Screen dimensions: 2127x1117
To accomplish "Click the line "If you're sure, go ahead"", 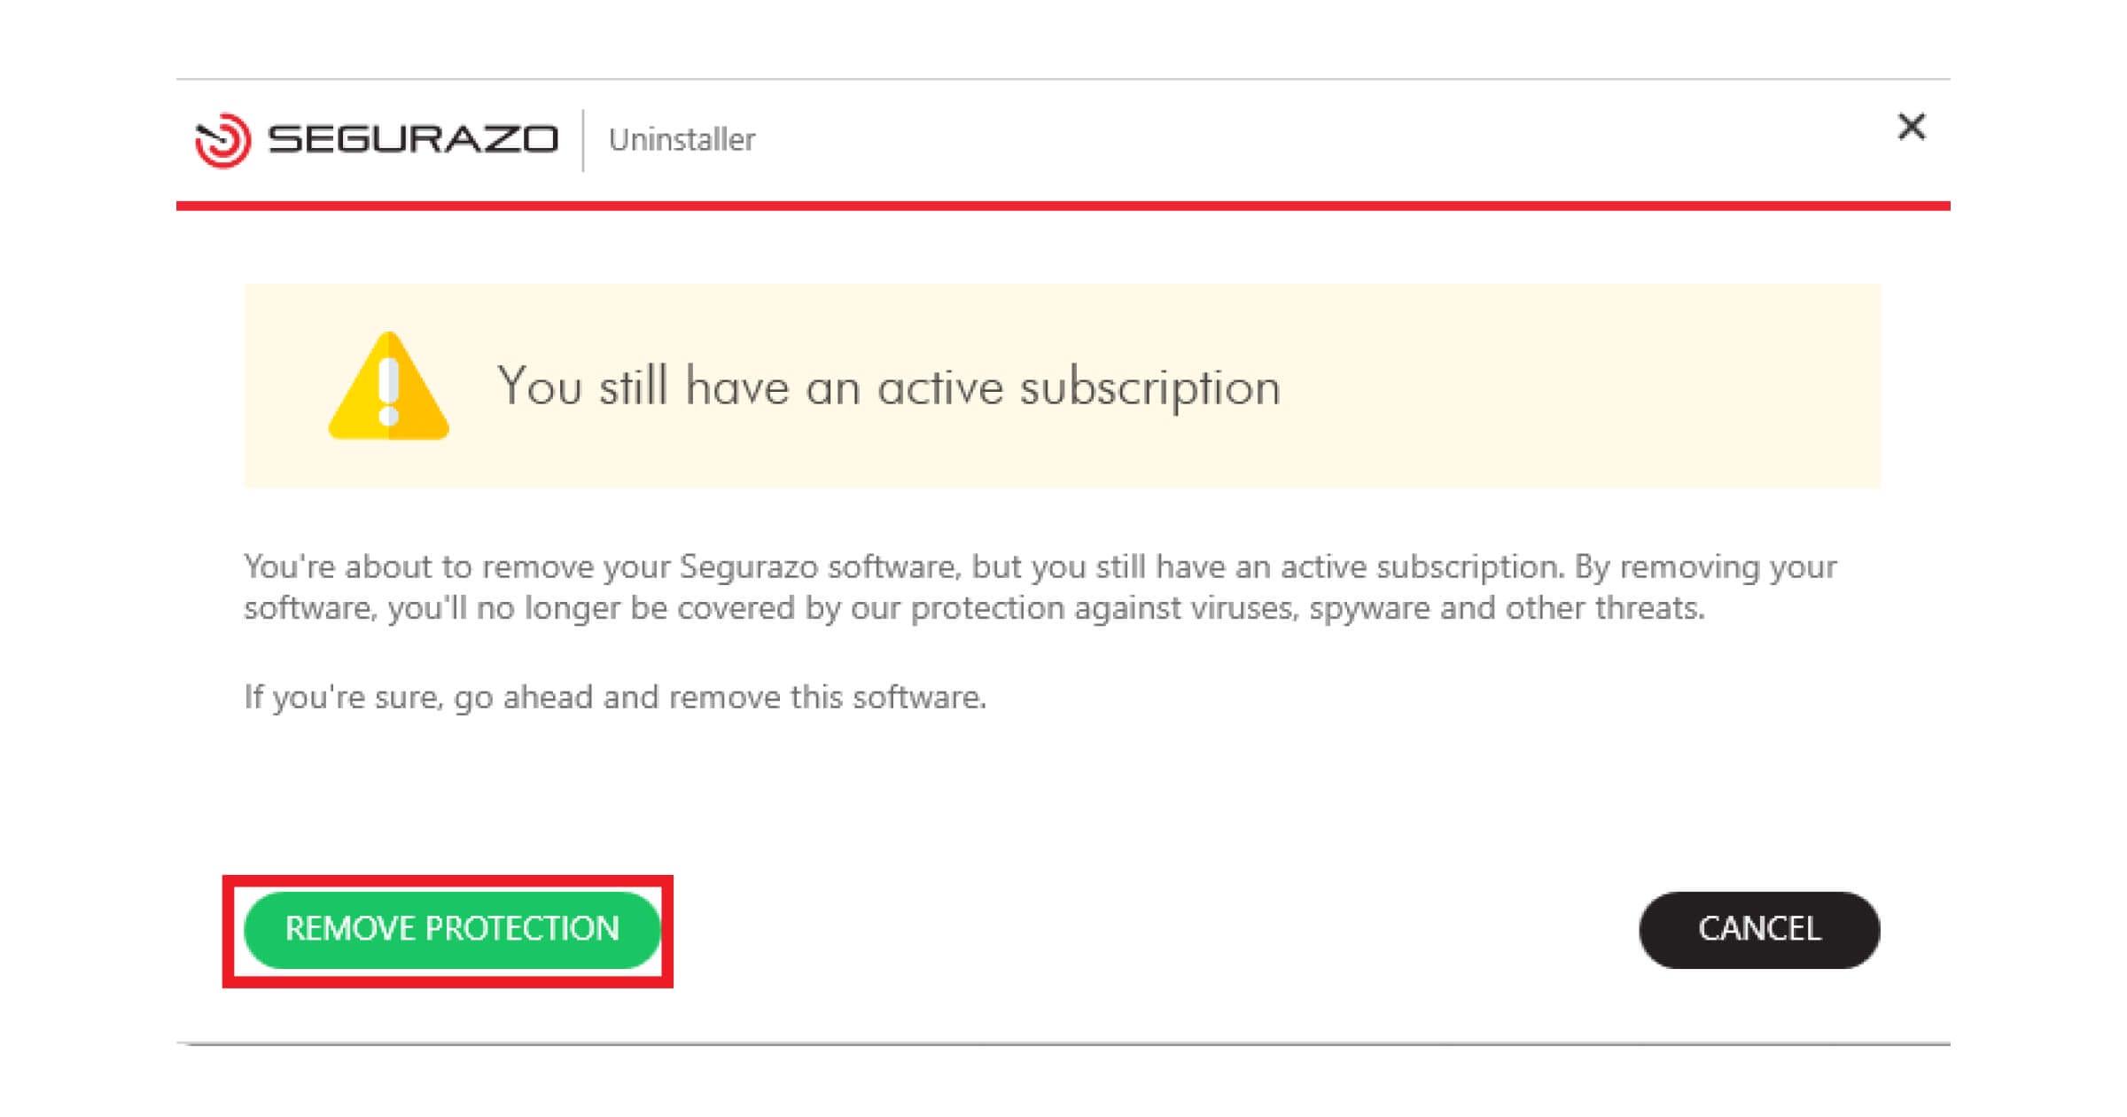I will coord(615,697).
